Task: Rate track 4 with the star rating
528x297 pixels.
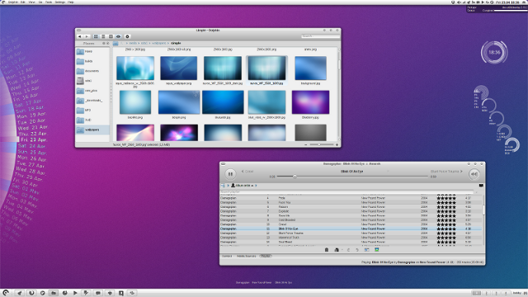Action: [446, 198]
